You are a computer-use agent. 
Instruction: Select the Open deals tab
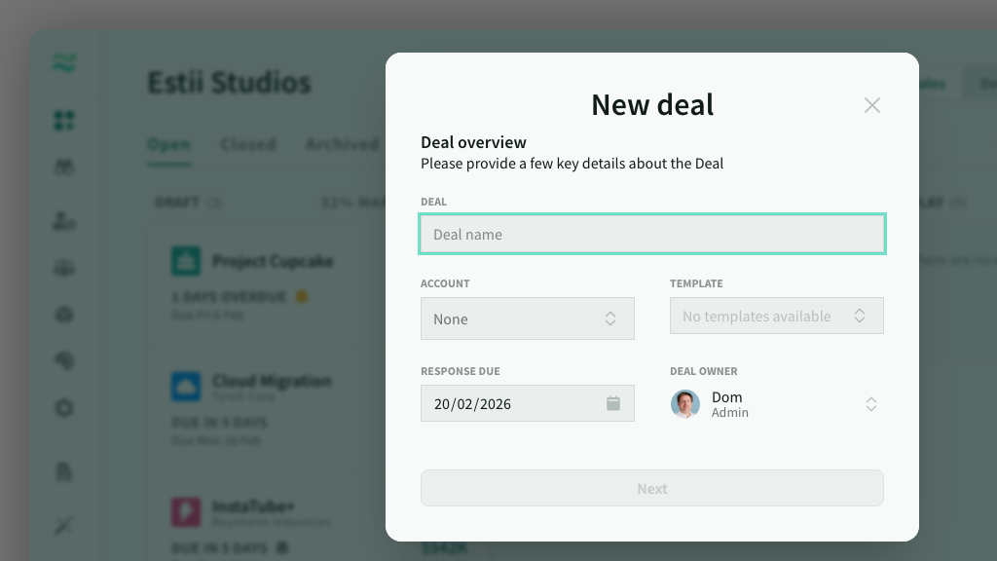(169, 144)
